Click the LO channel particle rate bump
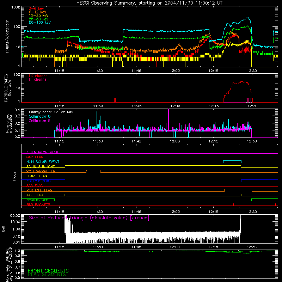282x282 pixels. (x=238, y=92)
